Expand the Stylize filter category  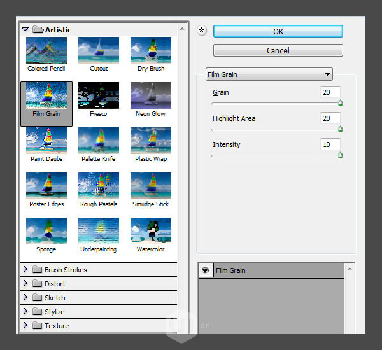click(25, 311)
